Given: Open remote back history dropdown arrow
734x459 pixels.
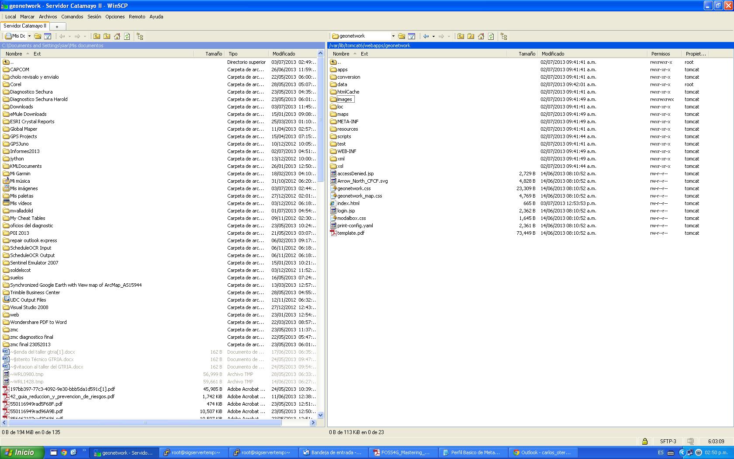Looking at the screenshot, I should coord(433,36).
